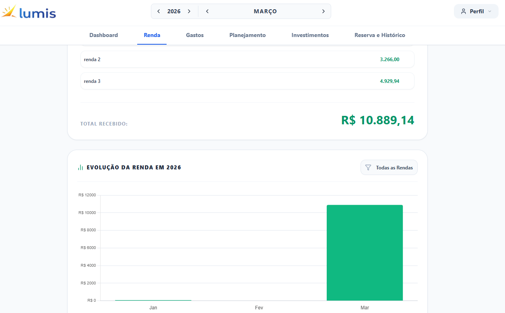
Task: Click the filter funnel icon on Todas as Rendas
Action: point(369,167)
